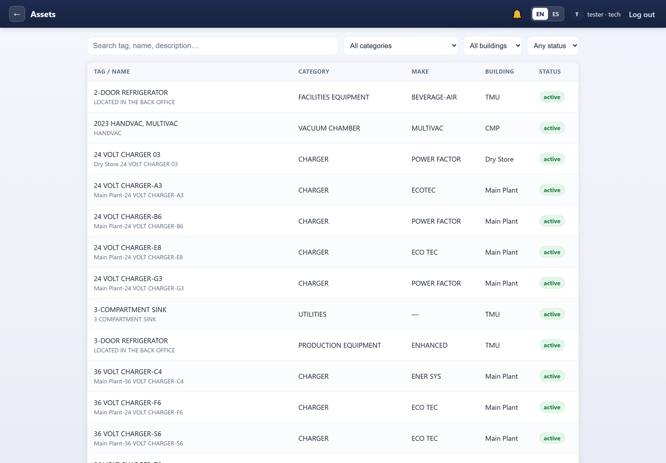Click the MAKE column header
The image size is (666, 463).
click(x=420, y=72)
